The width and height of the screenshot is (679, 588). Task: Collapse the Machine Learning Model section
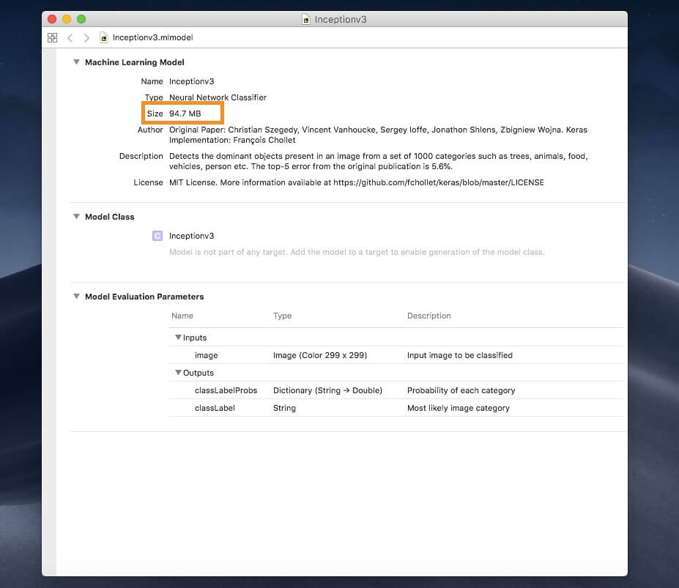pyautogui.click(x=76, y=62)
